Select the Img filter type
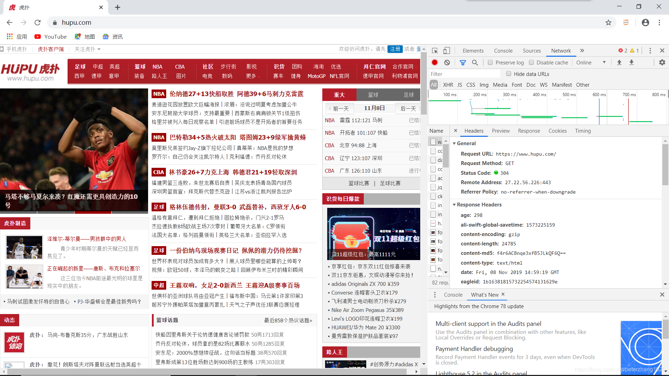The height and width of the screenshot is (376, 669). tap(484, 85)
